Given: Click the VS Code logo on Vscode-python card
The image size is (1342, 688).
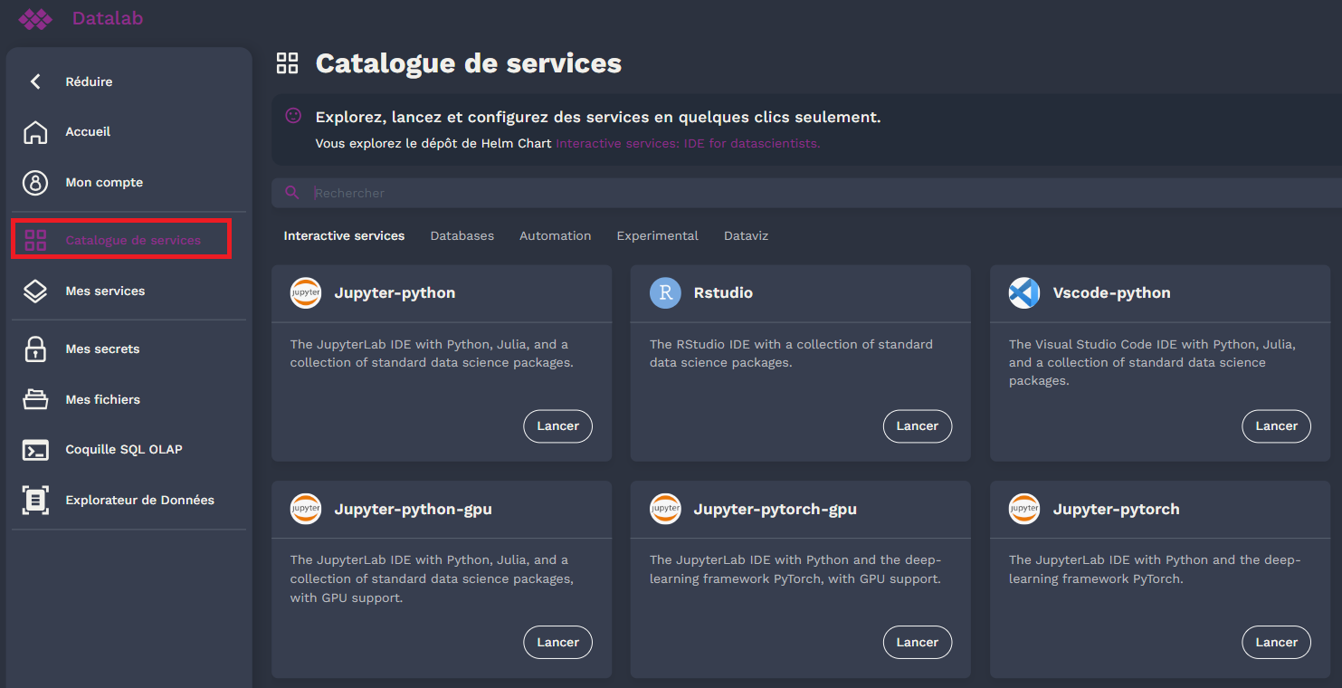Looking at the screenshot, I should pos(1023,292).
